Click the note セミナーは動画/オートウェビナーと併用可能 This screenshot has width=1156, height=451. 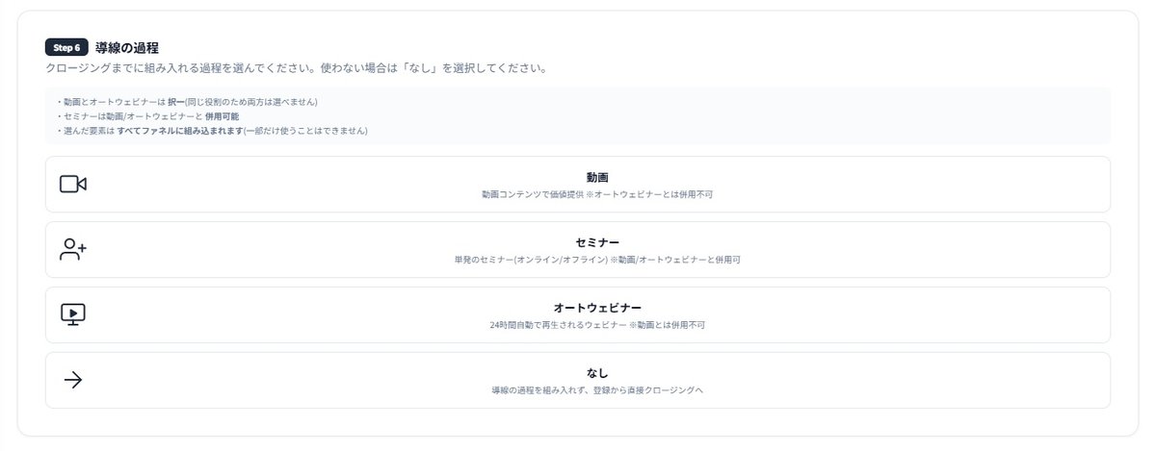tap(148, 116)
